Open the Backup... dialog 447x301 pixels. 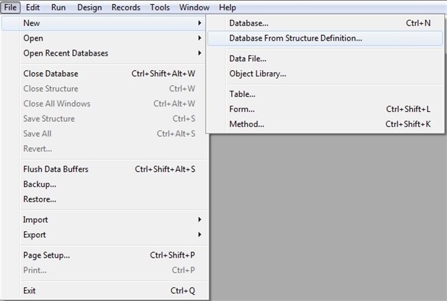[40, 184]
